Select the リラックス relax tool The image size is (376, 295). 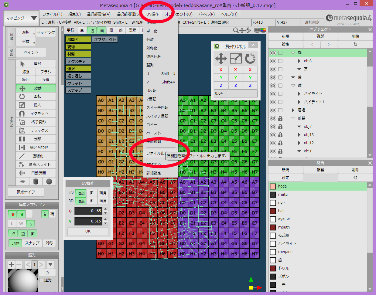tap(36, 131)
